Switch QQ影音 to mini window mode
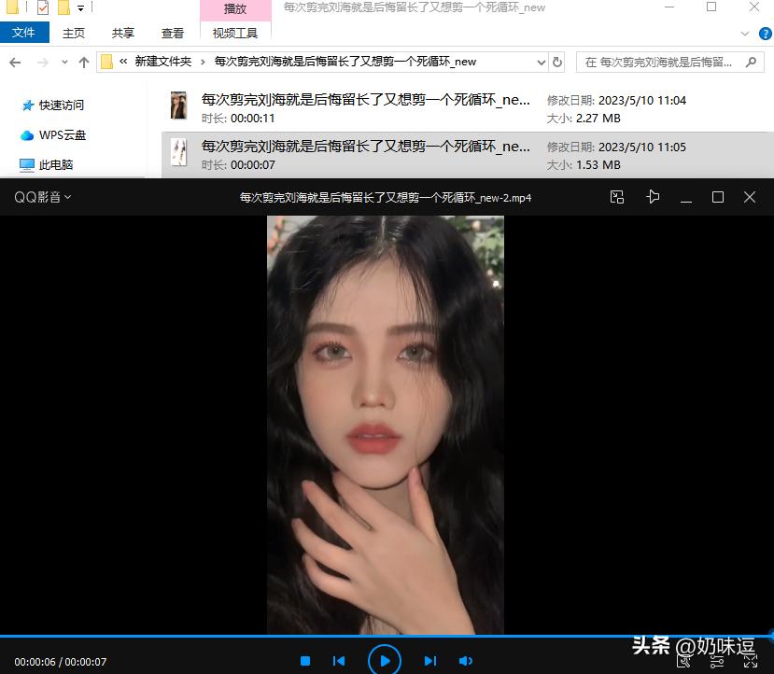 (616, 197)
